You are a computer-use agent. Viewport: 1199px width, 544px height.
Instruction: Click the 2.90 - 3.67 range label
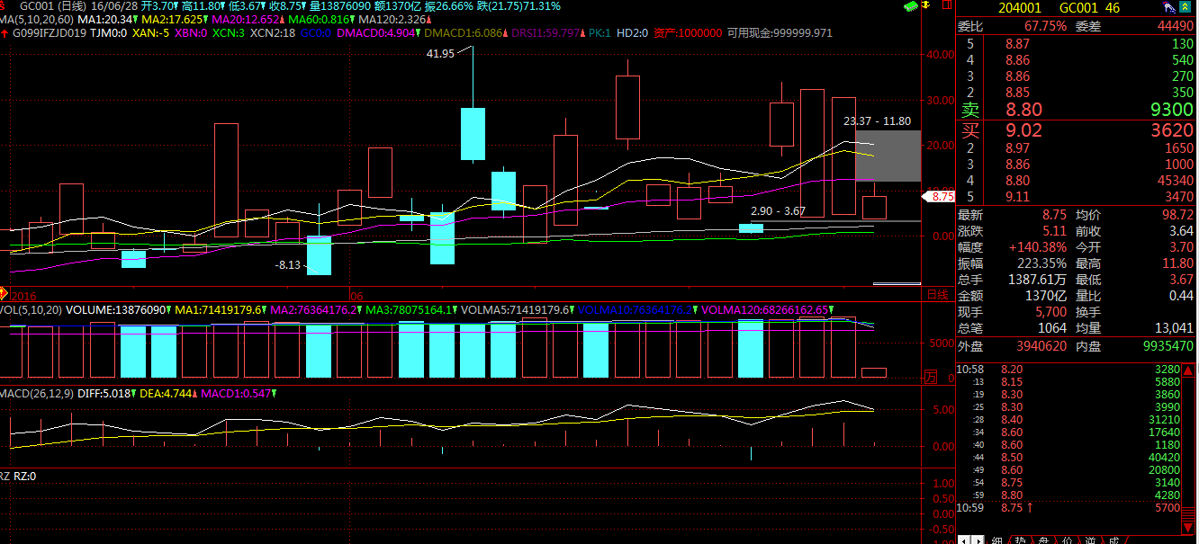[x=778, y=210]
